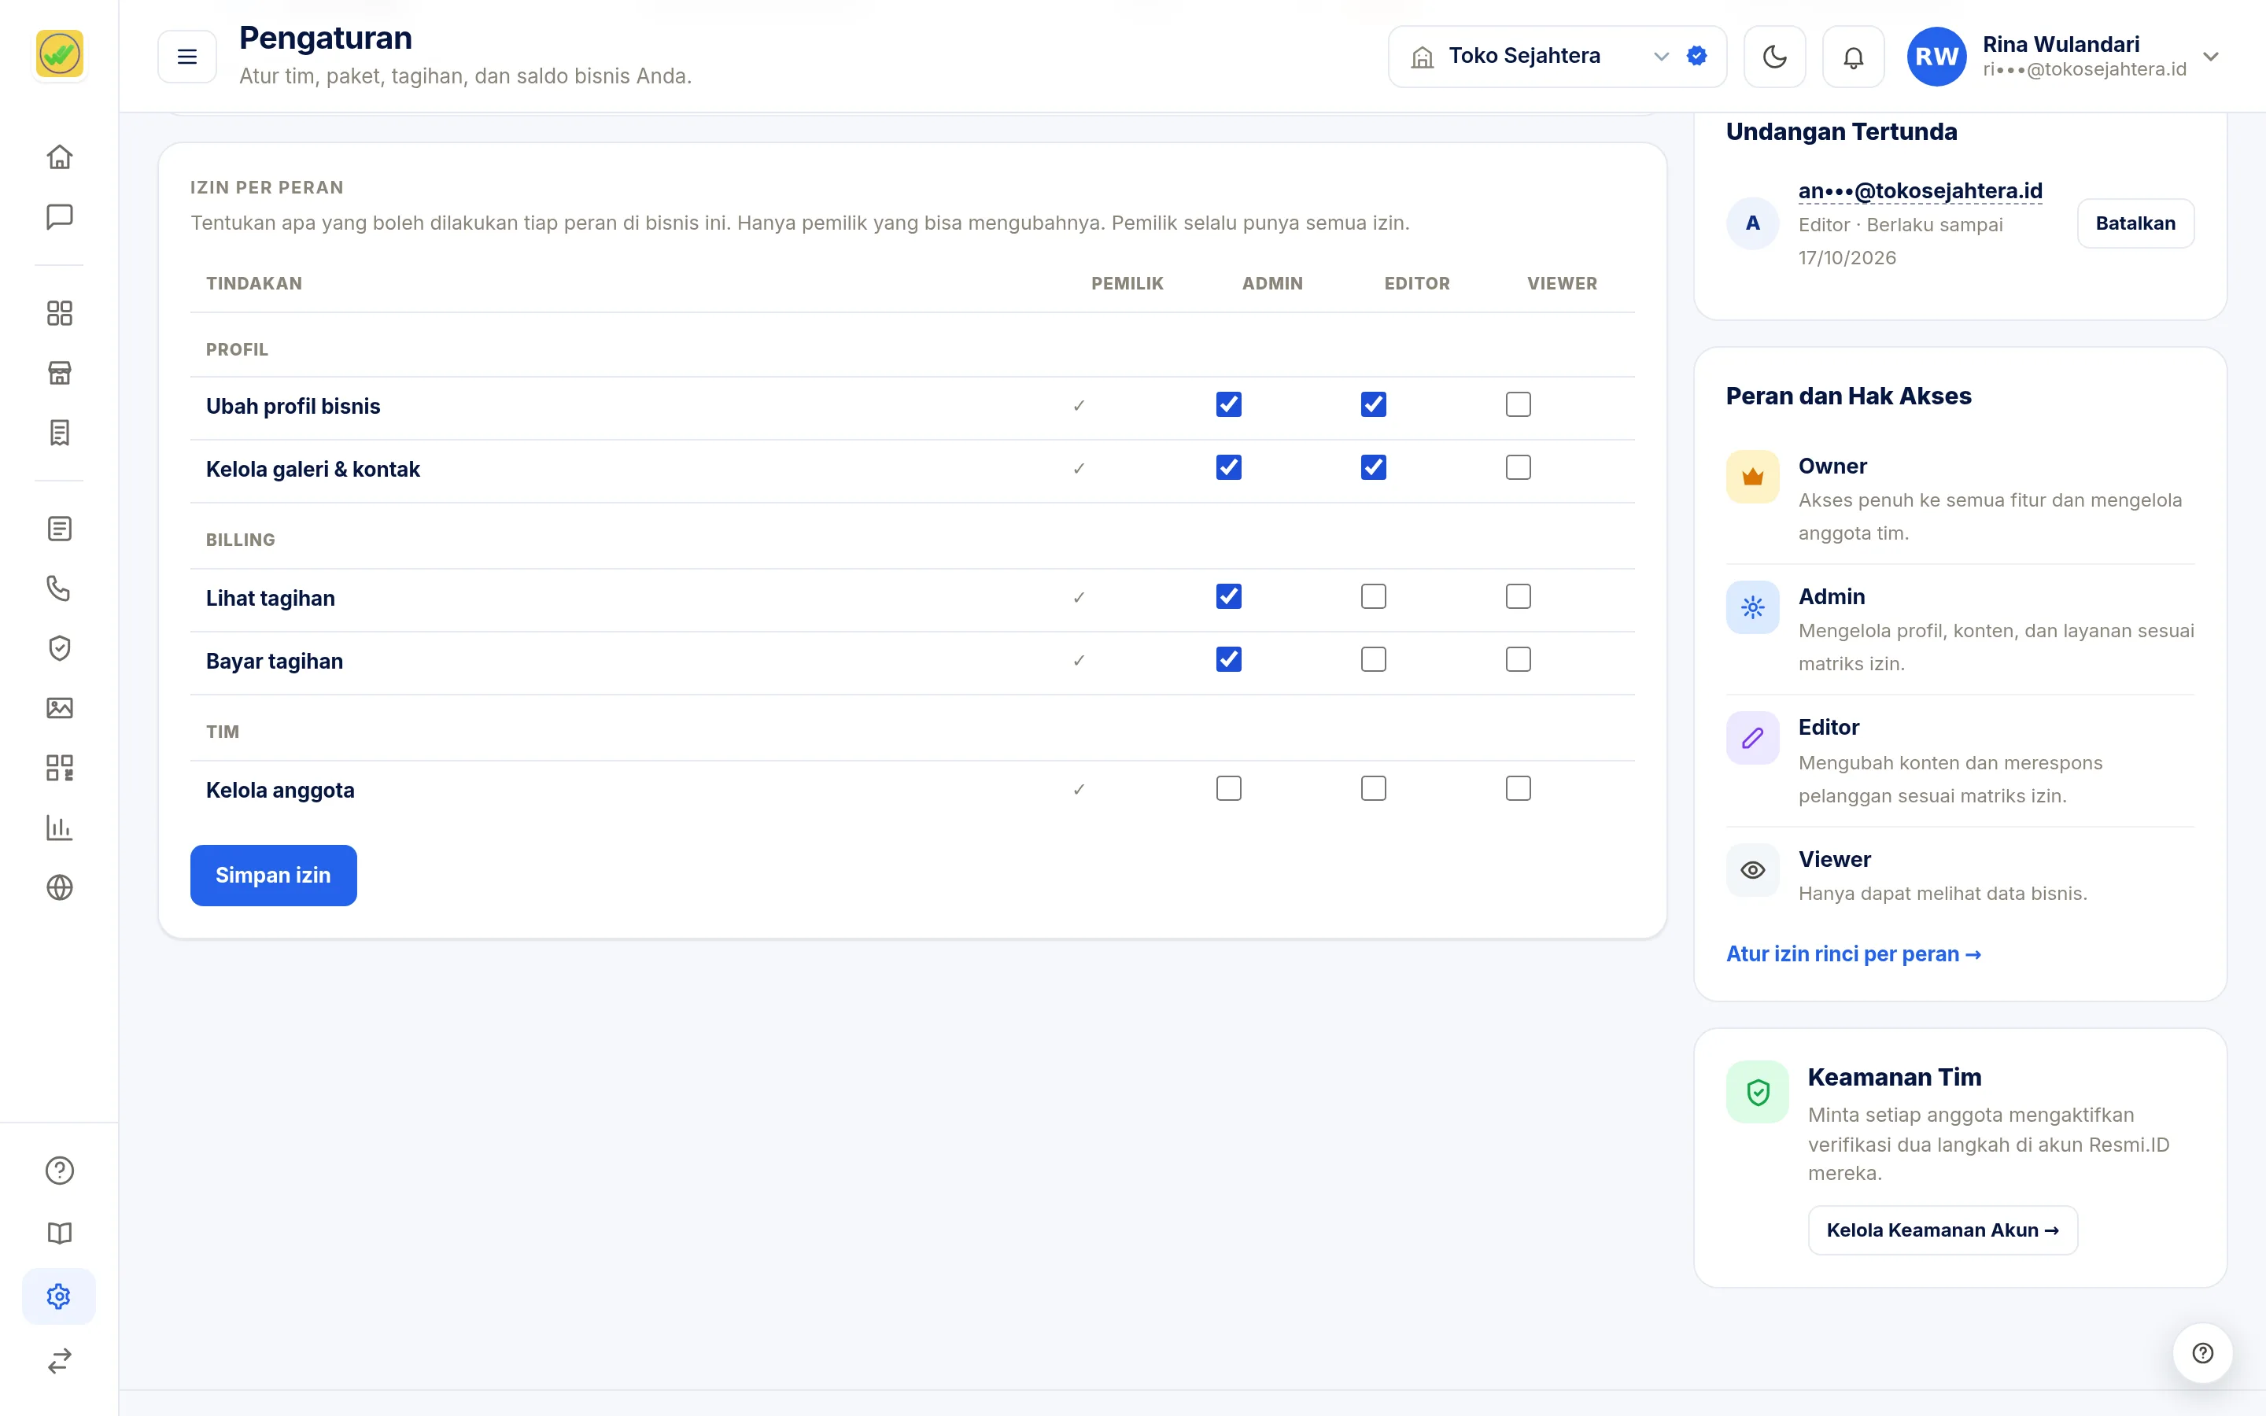Click the QR code sidebar icon
The image size is (2266, 1416).
(x=59, y=768)
